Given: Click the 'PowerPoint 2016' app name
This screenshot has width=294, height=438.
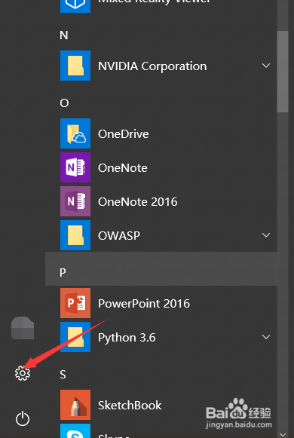Looking at the screenshot, I should 144,304.
